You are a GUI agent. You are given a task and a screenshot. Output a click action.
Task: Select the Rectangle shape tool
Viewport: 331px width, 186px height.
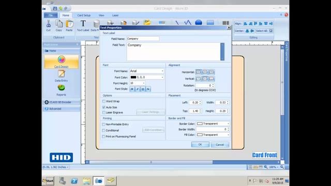click(210, 22)
